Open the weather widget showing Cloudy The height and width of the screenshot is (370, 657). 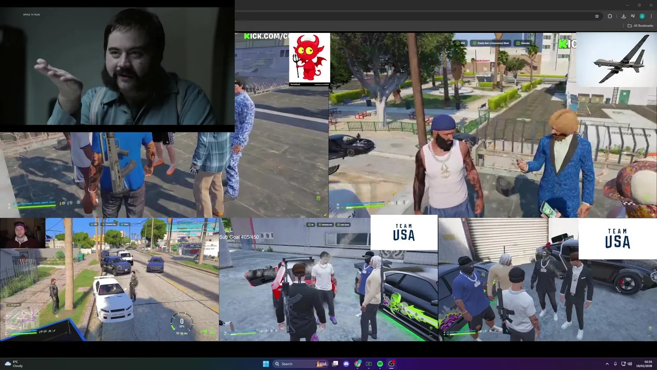13,364
